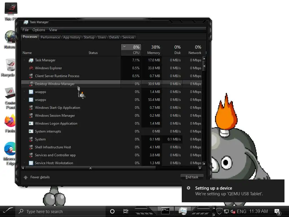Sort by the Disk column header
This screenshot has width=289, height=217.
(x=172, y=50)
